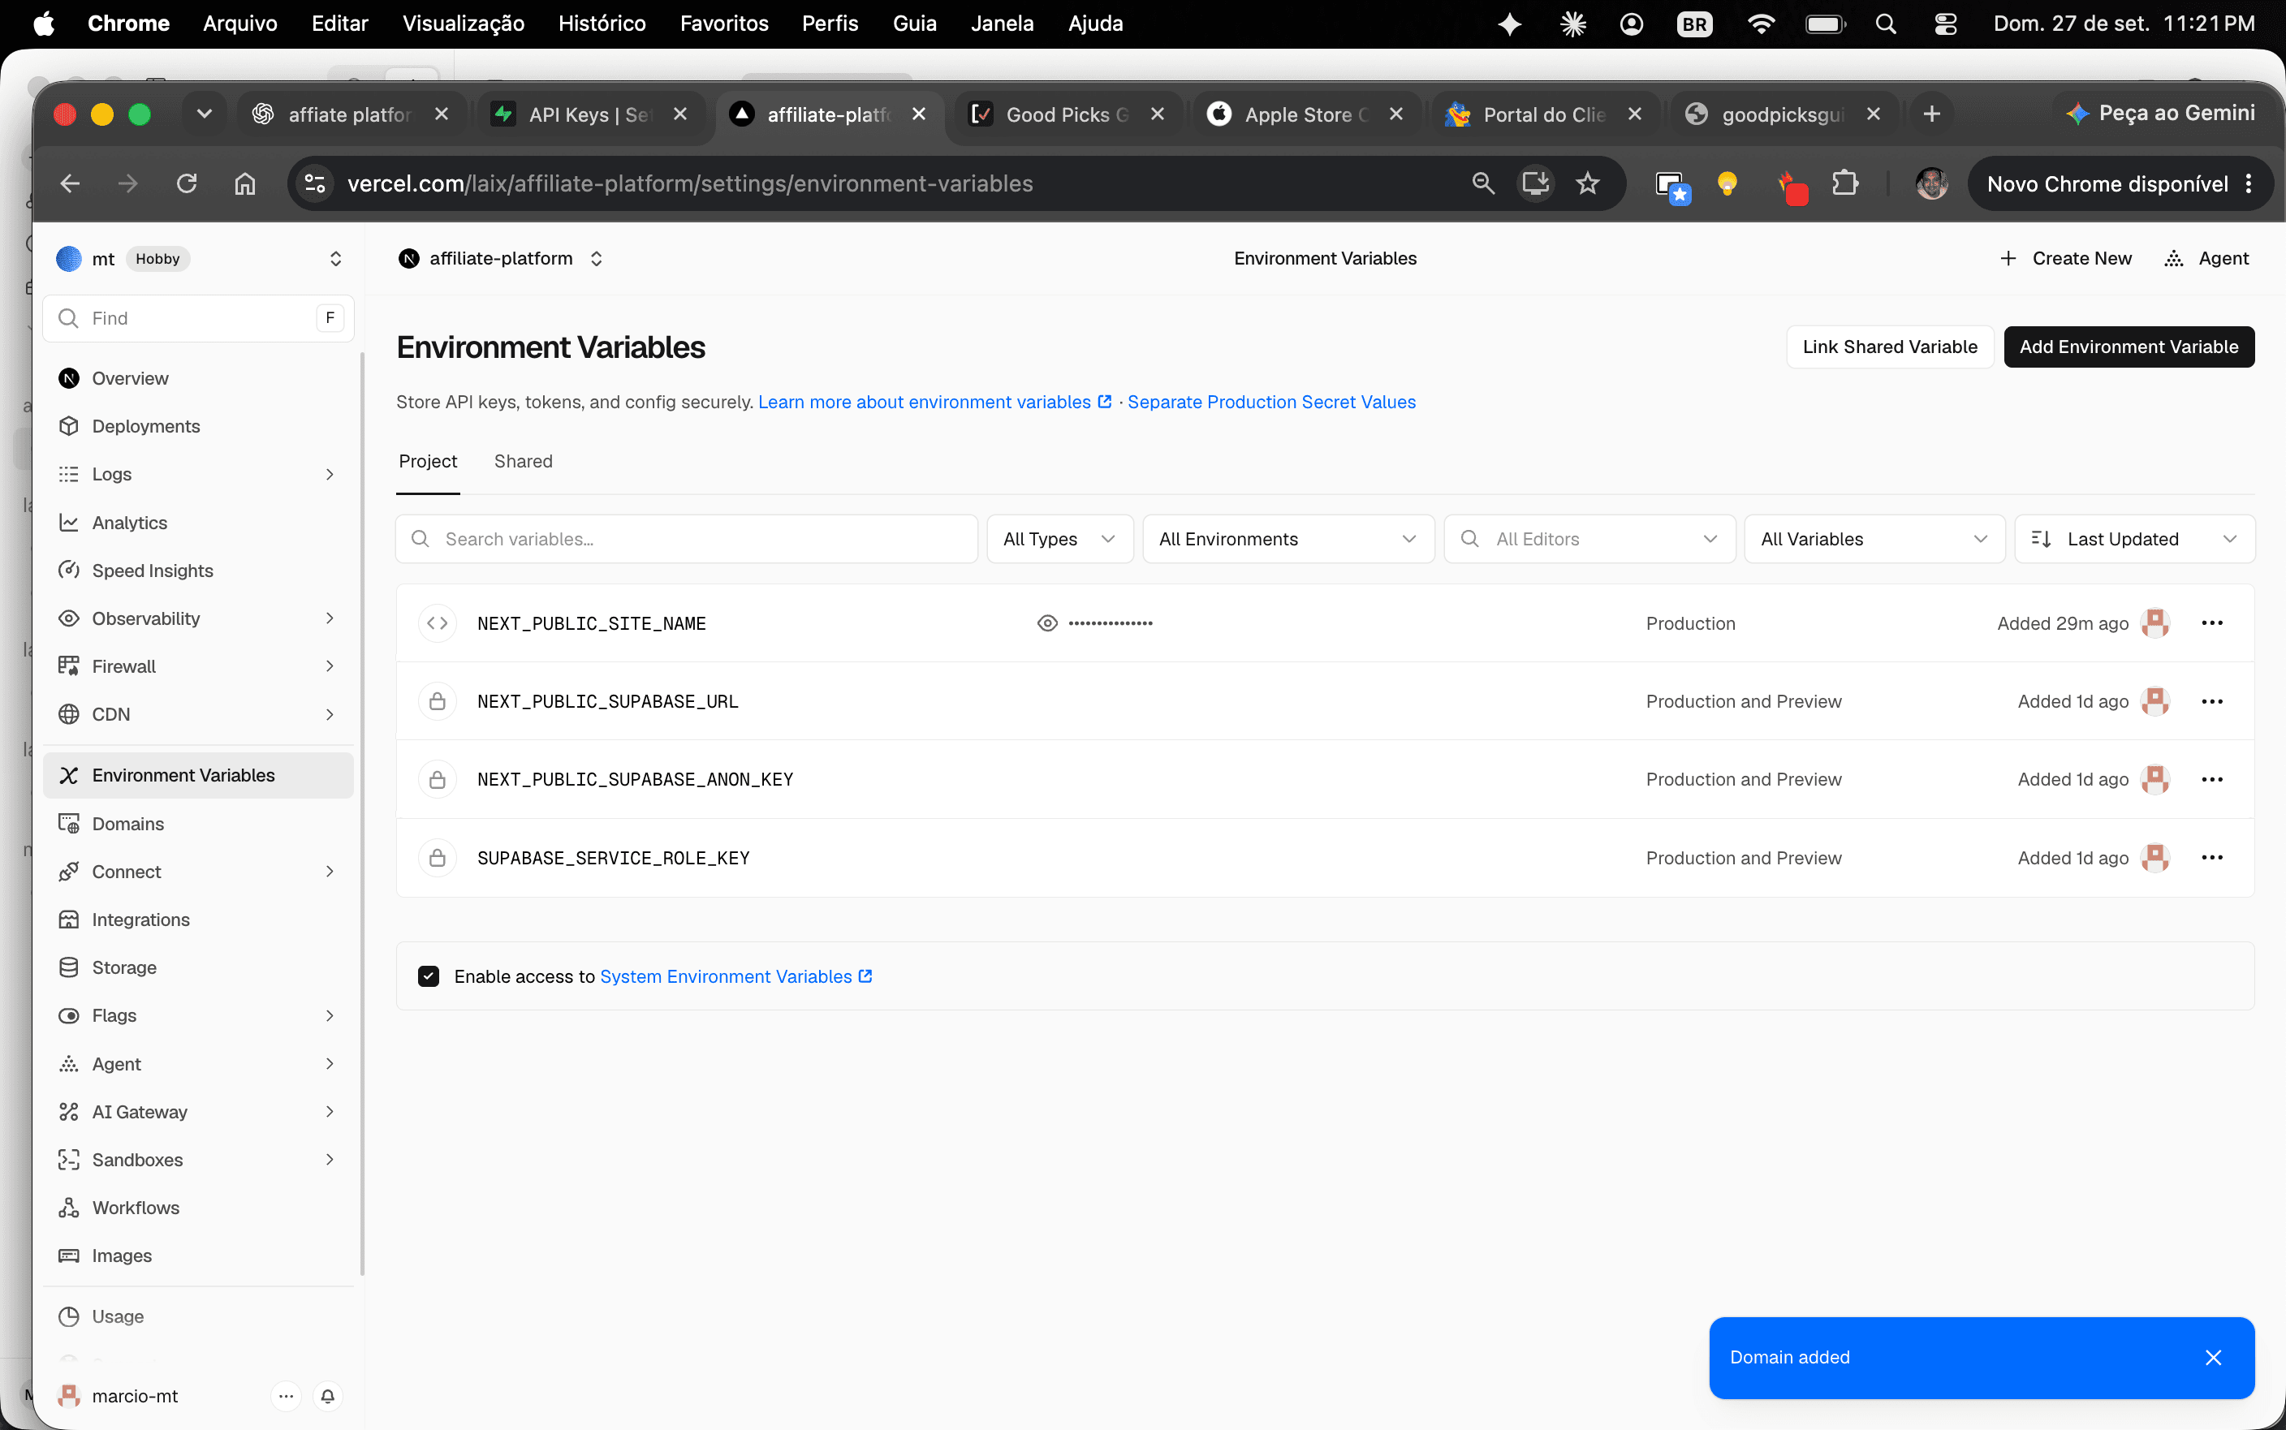Open Images in the sidebar
This screenshot has width=2286, height=1430.
coord(199,1256)
